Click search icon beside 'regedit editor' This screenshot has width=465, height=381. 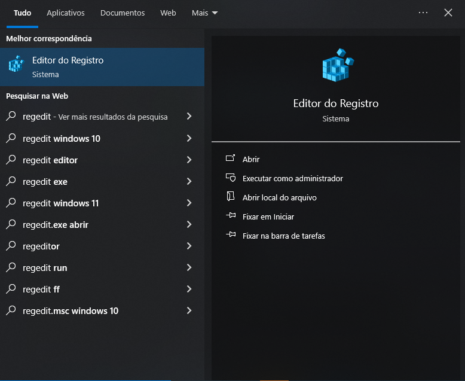click(11, 159)
